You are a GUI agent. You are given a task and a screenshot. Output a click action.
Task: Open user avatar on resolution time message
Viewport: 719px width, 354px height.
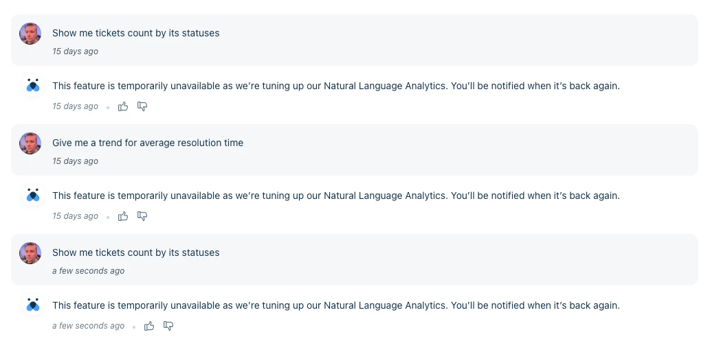tap(30, 143)
